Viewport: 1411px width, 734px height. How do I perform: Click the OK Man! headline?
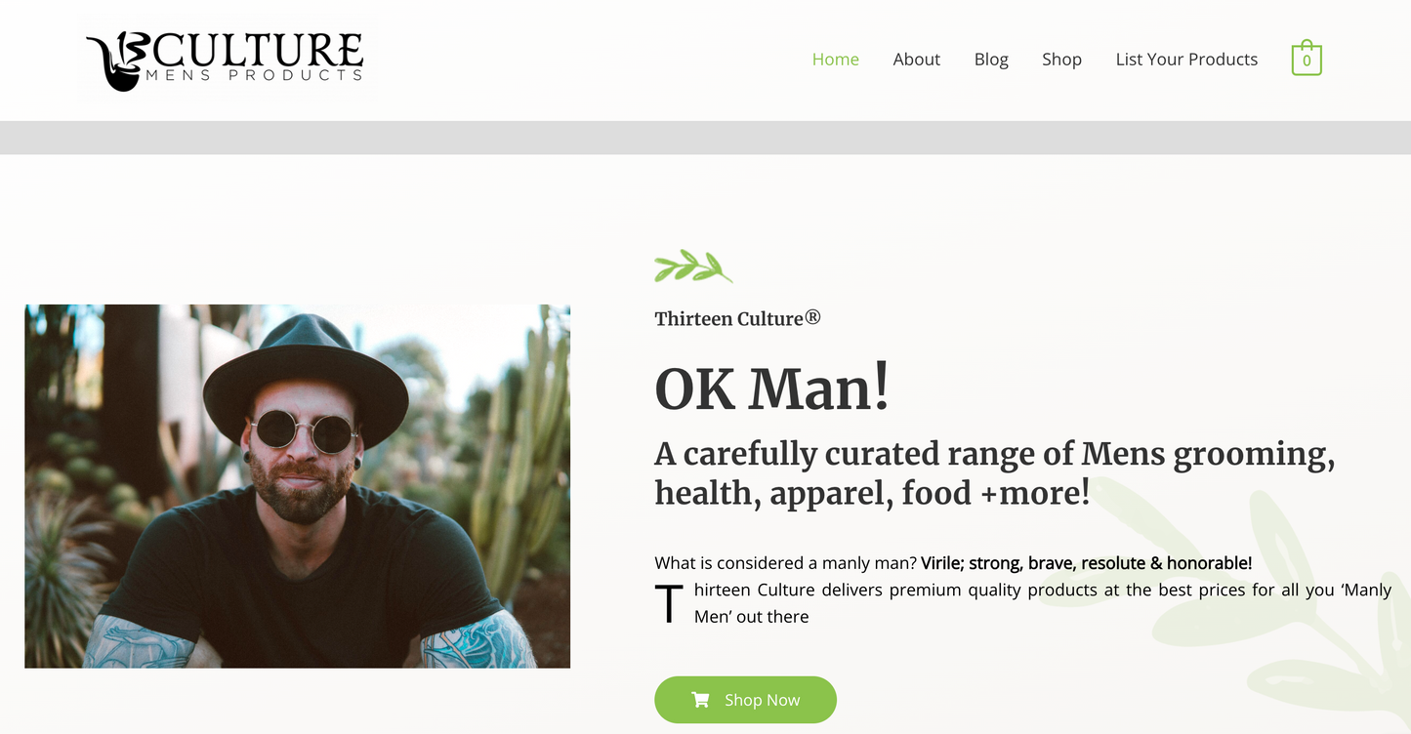pos(771,388)
